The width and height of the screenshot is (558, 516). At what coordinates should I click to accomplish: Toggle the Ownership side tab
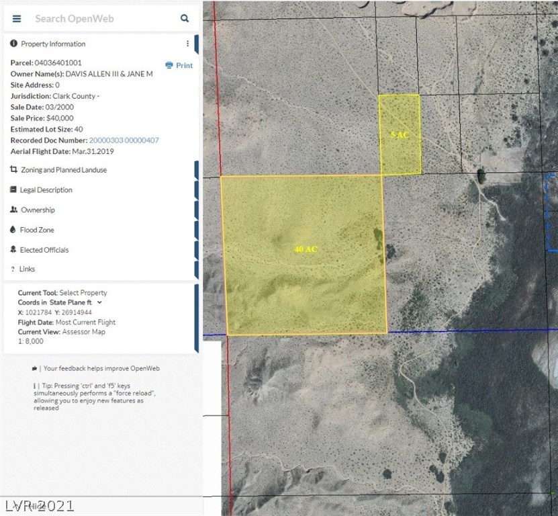[x=196, y=210]
